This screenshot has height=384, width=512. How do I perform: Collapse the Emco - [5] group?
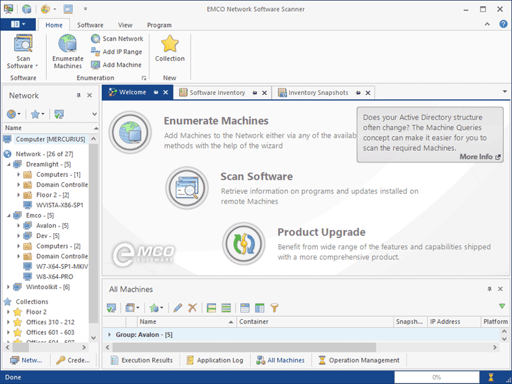9,215
